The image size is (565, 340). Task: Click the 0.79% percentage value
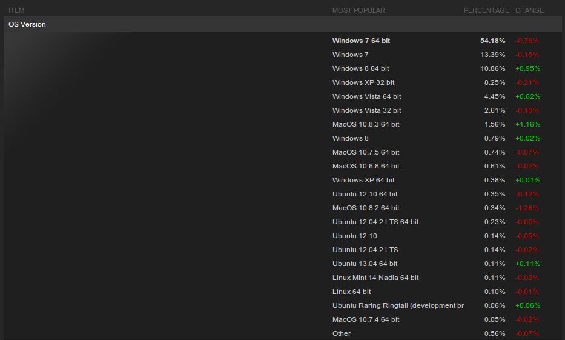(x=495, y=138)
